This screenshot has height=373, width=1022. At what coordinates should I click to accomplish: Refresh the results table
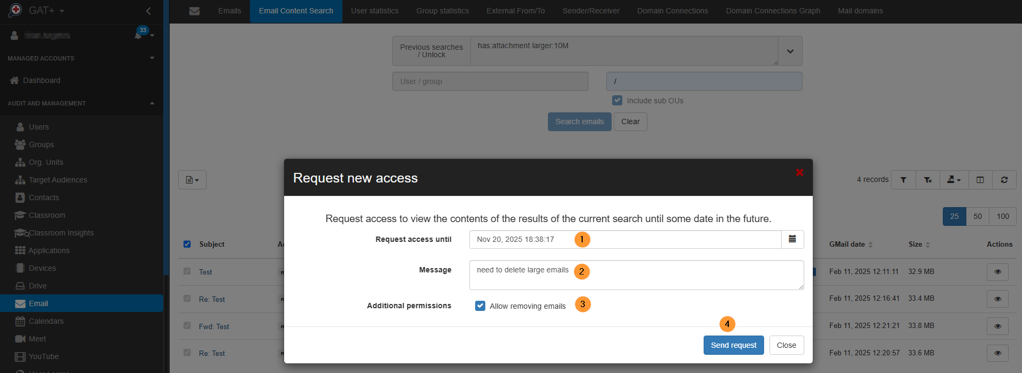pyautogui.click(x=1004, y=179)
